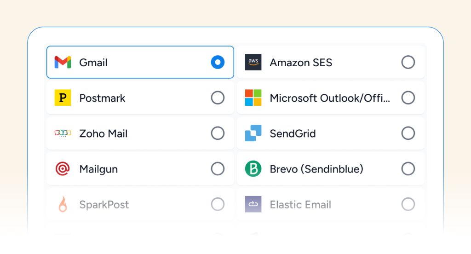Image resolution: width=471 pixels, height=254 pixels.
Task: Select the Mailgun radio button
Action: coord(218,168)
